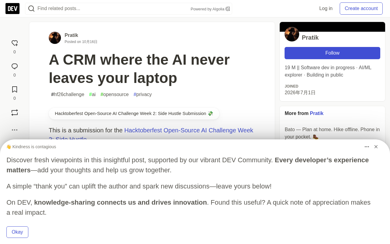Open the Bato hiking post link
The width and height of the screenshot is (390, 244).
(332, 133)
